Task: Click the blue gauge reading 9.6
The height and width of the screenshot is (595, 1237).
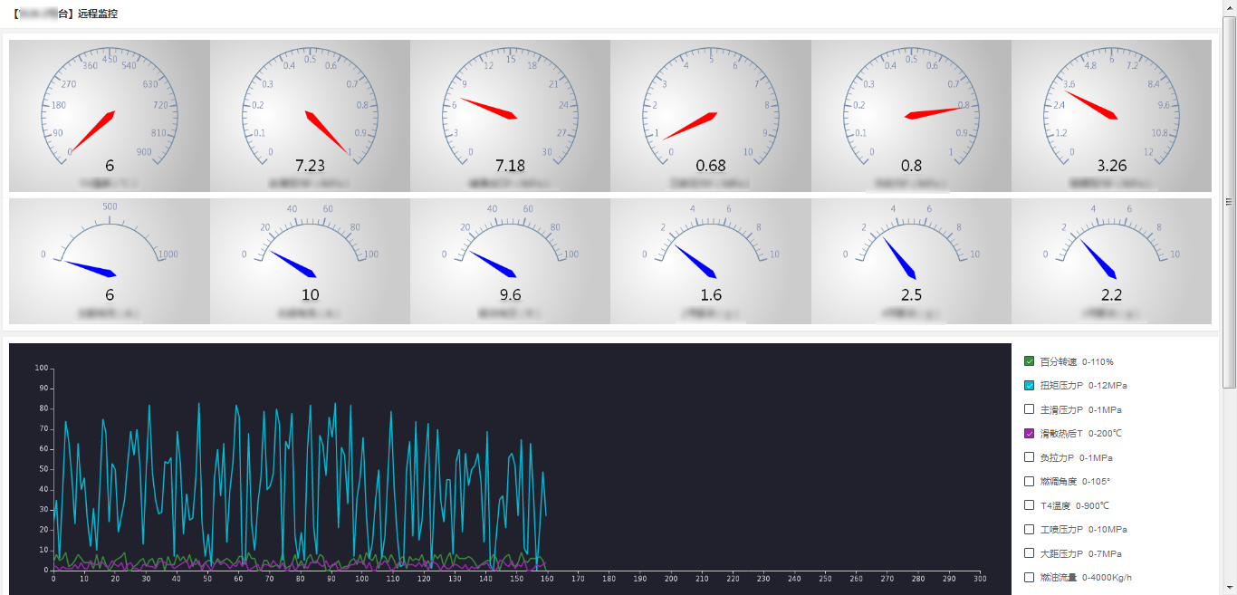Action: point(511,262)
